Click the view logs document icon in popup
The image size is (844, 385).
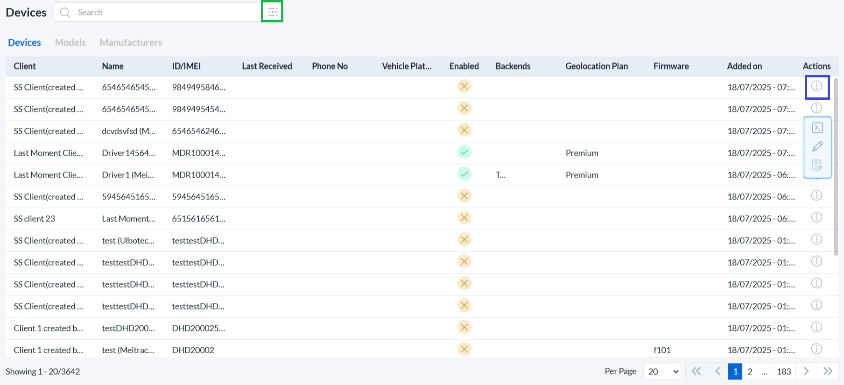[817, 165]
